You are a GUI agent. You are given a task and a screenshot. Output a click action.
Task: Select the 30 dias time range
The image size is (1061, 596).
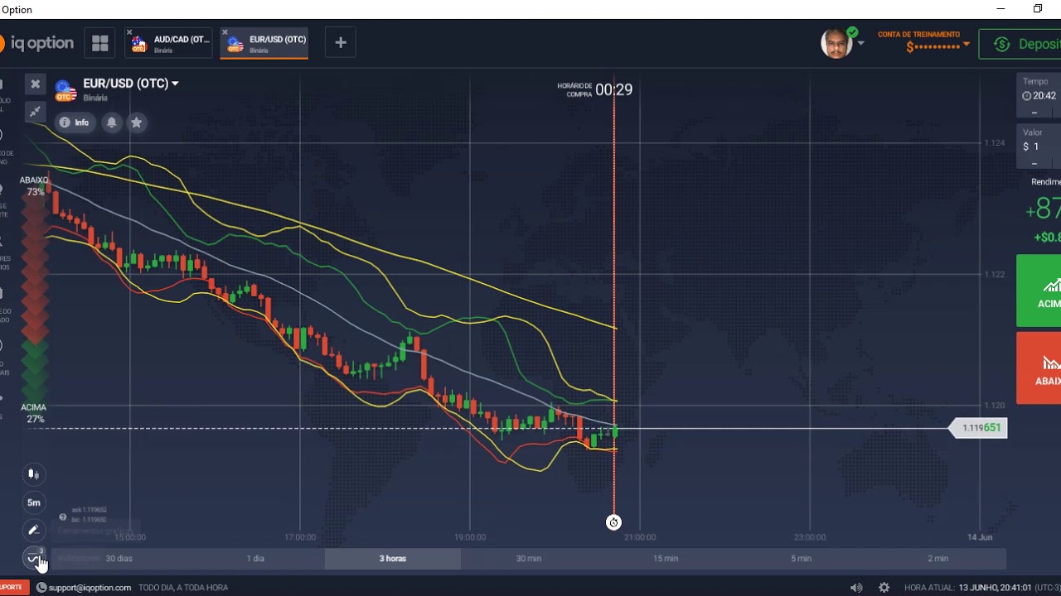pos(119,559)
